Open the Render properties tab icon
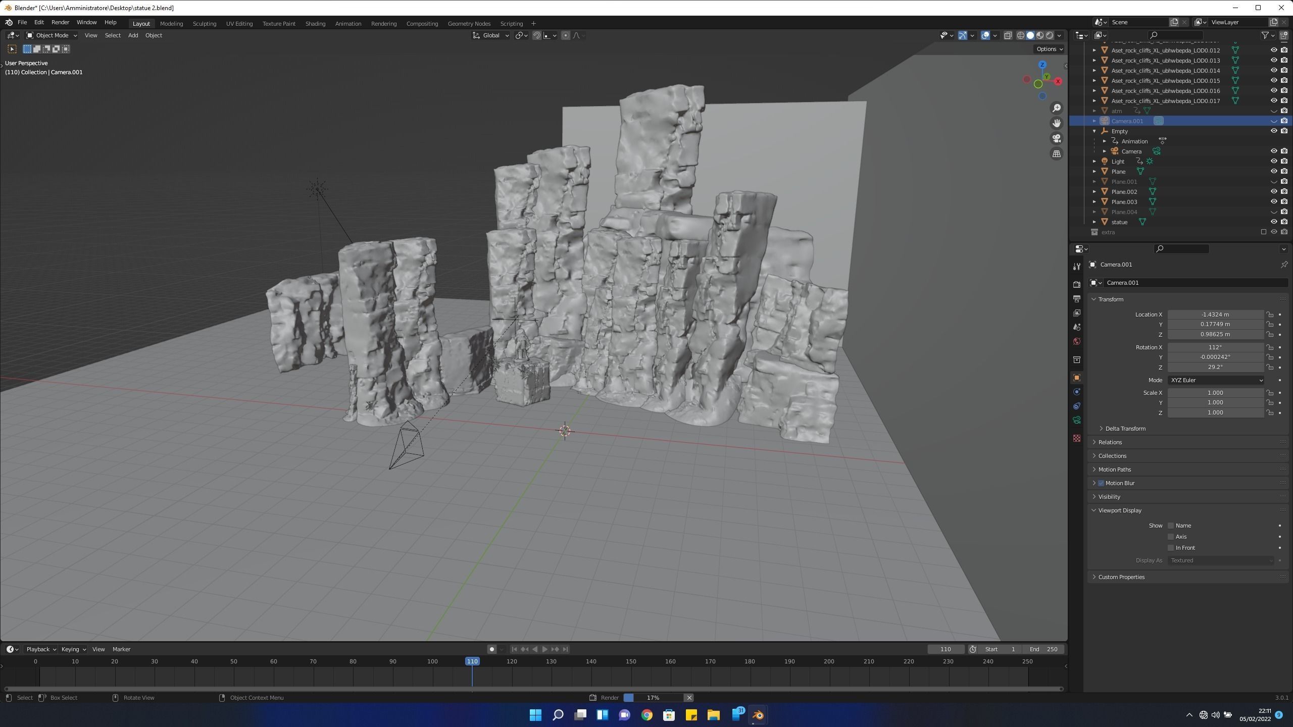 click(1076, 284)
